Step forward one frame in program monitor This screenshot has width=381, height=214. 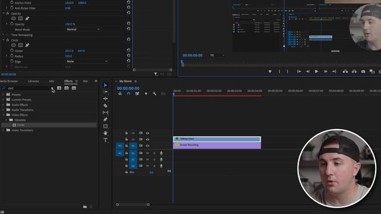pyautogui.click(x=326, y=71)
